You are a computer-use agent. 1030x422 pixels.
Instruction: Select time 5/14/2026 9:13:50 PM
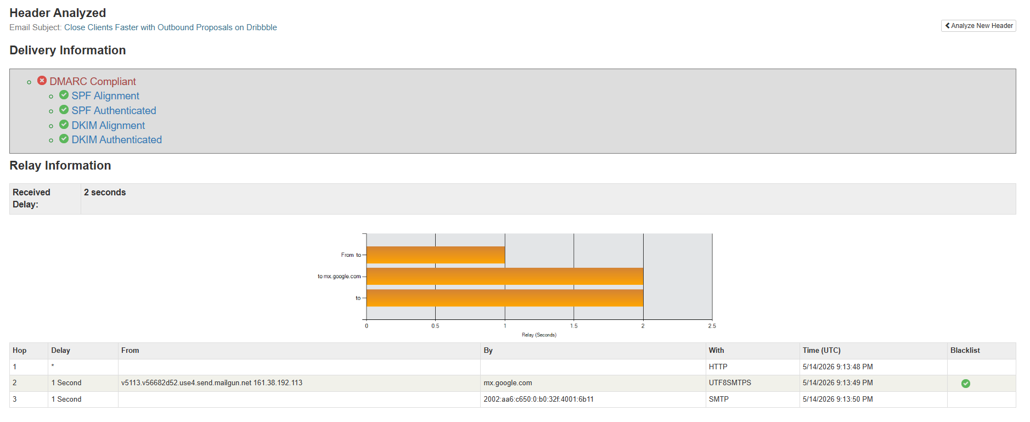pyautogui.click(x=837, y=400)
